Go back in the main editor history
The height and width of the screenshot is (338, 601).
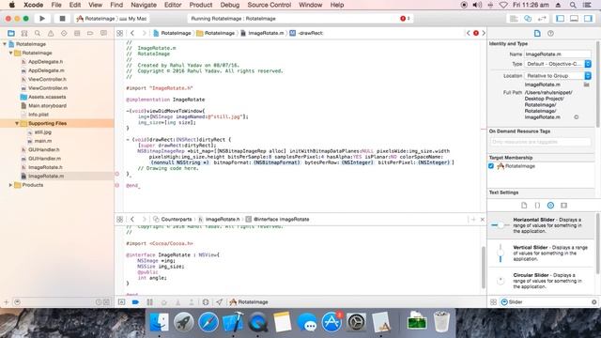click(x=132, y=34)
